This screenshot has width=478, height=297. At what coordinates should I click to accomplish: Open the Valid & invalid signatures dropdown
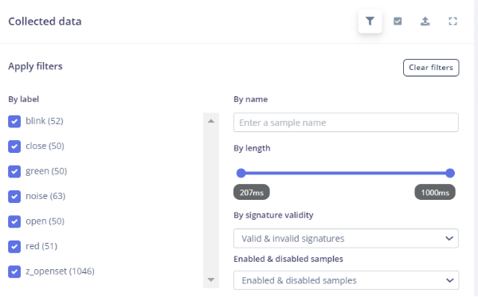tap(346, 238)
